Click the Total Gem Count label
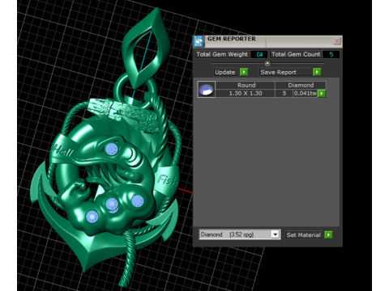Viewport: 389px width, 291px height. tap(296, 54)
